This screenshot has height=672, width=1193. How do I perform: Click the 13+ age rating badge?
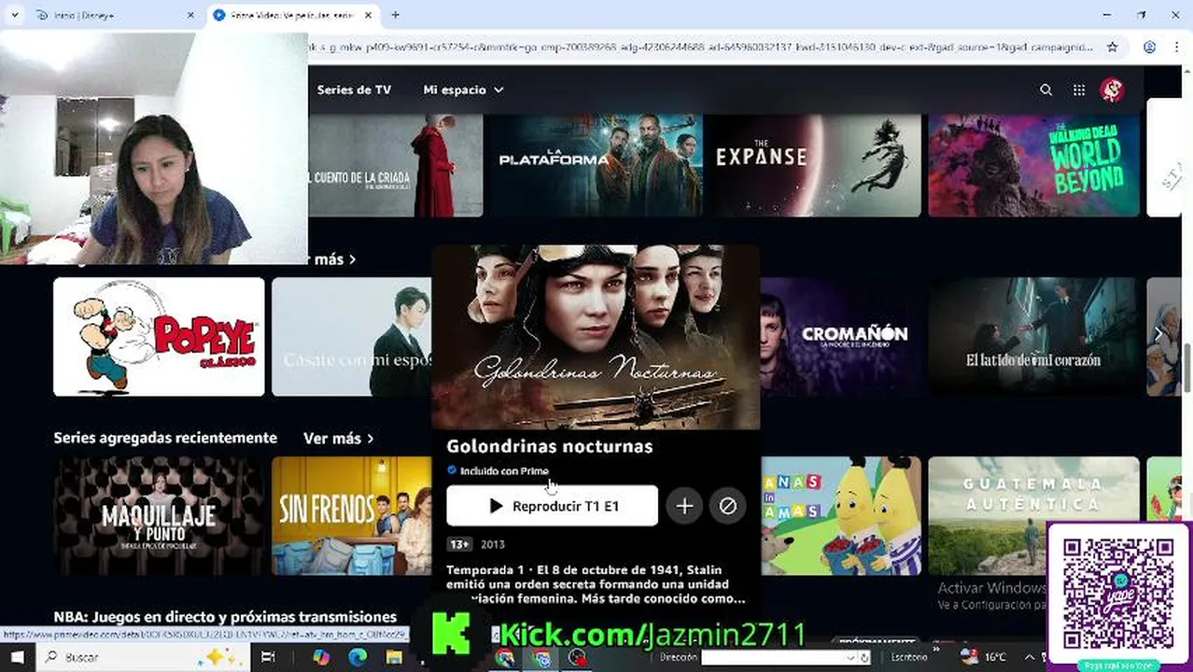(x=459, y=544)
